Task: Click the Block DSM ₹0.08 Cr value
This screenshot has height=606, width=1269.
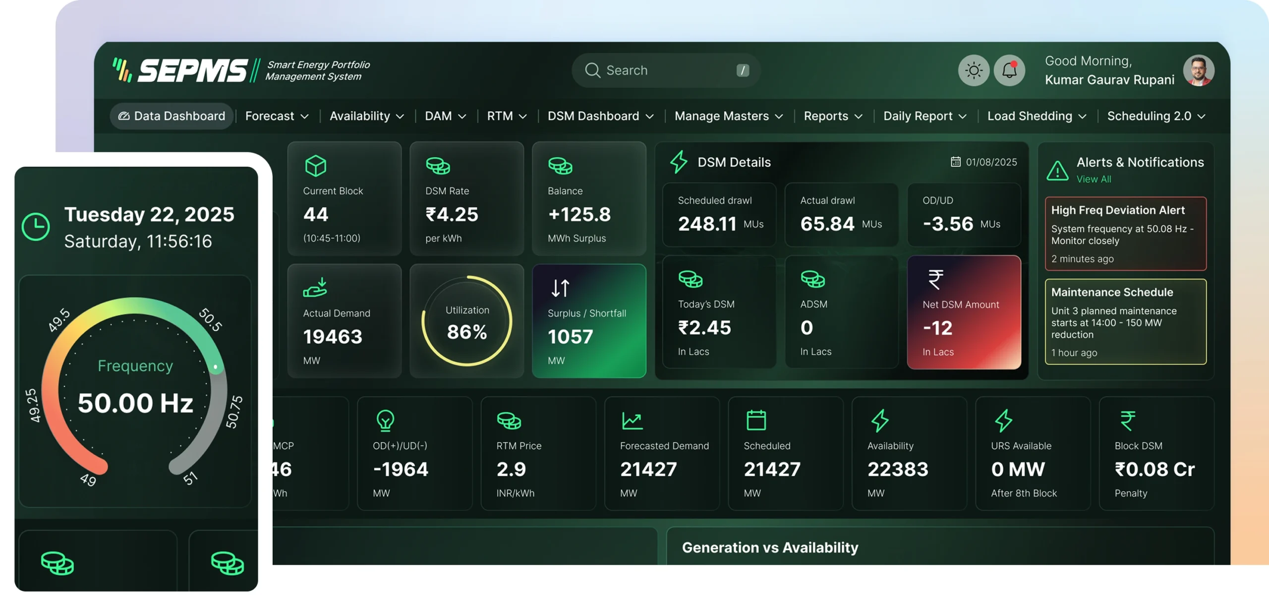Action: [x=1154, y=469]
